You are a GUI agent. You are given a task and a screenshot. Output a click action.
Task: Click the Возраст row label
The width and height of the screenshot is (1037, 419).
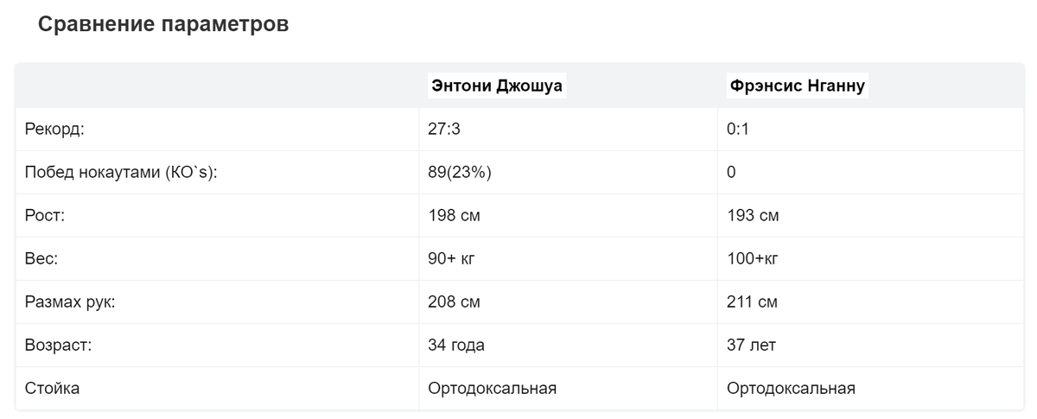(58, 346)
